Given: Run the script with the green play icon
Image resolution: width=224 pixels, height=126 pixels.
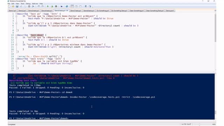Looking at the screenshot, I should click(48, 6).
